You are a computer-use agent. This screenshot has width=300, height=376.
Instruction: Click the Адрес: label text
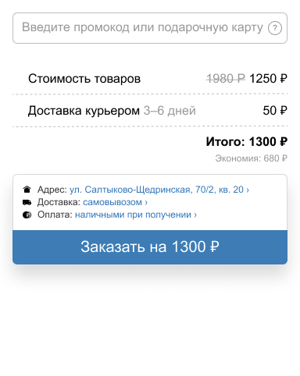coord(52,190)
